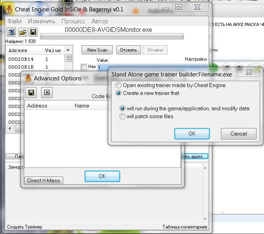
Task: Click the Отсеять button
Action: pyautogui.click(x=128, y=50)
